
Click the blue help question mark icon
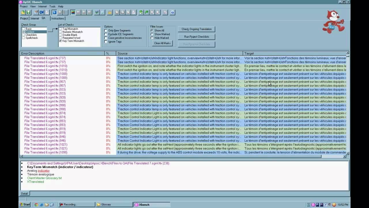pyautogui.click(x=172, y=12)
